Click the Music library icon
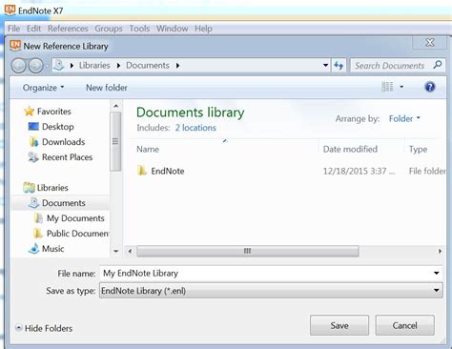 pyautogui.click(x=33, y=249)
